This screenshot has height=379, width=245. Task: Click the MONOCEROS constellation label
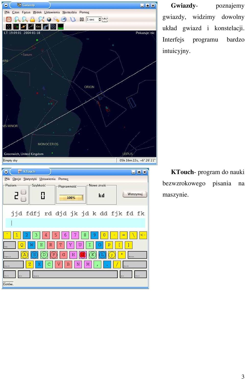tap(48, 144)
